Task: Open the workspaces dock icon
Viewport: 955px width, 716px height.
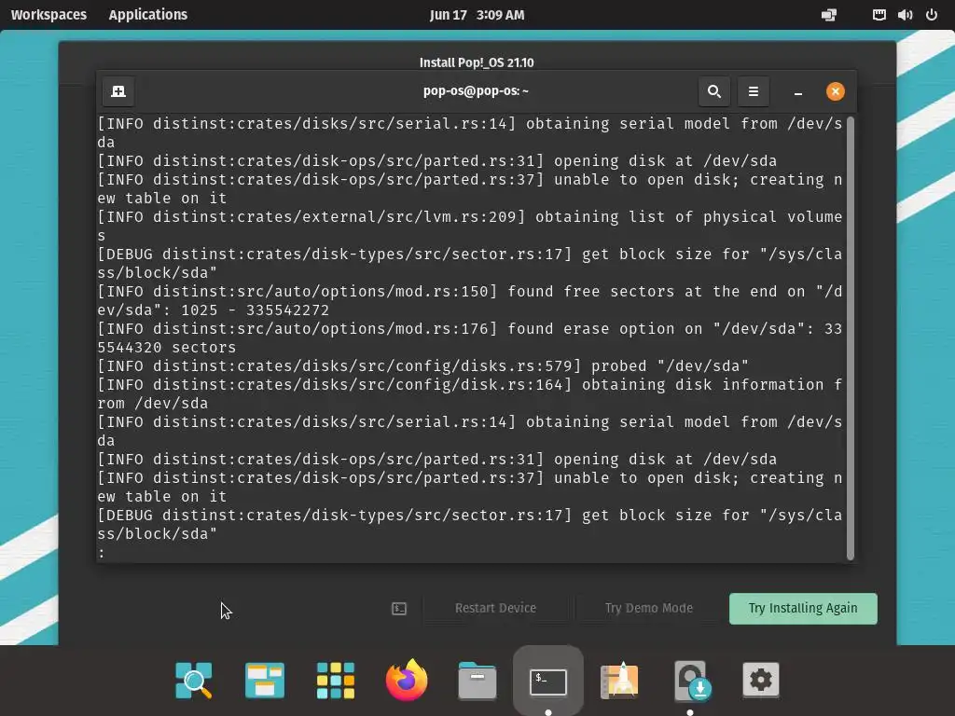Action: (x=264, y=680)
